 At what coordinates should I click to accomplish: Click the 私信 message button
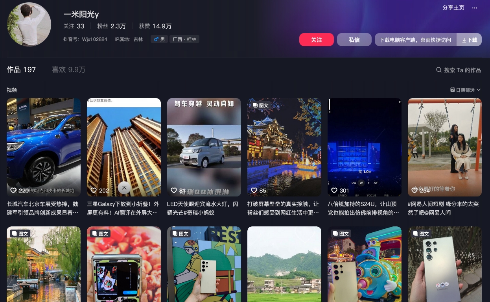click(x=354, y=40)
